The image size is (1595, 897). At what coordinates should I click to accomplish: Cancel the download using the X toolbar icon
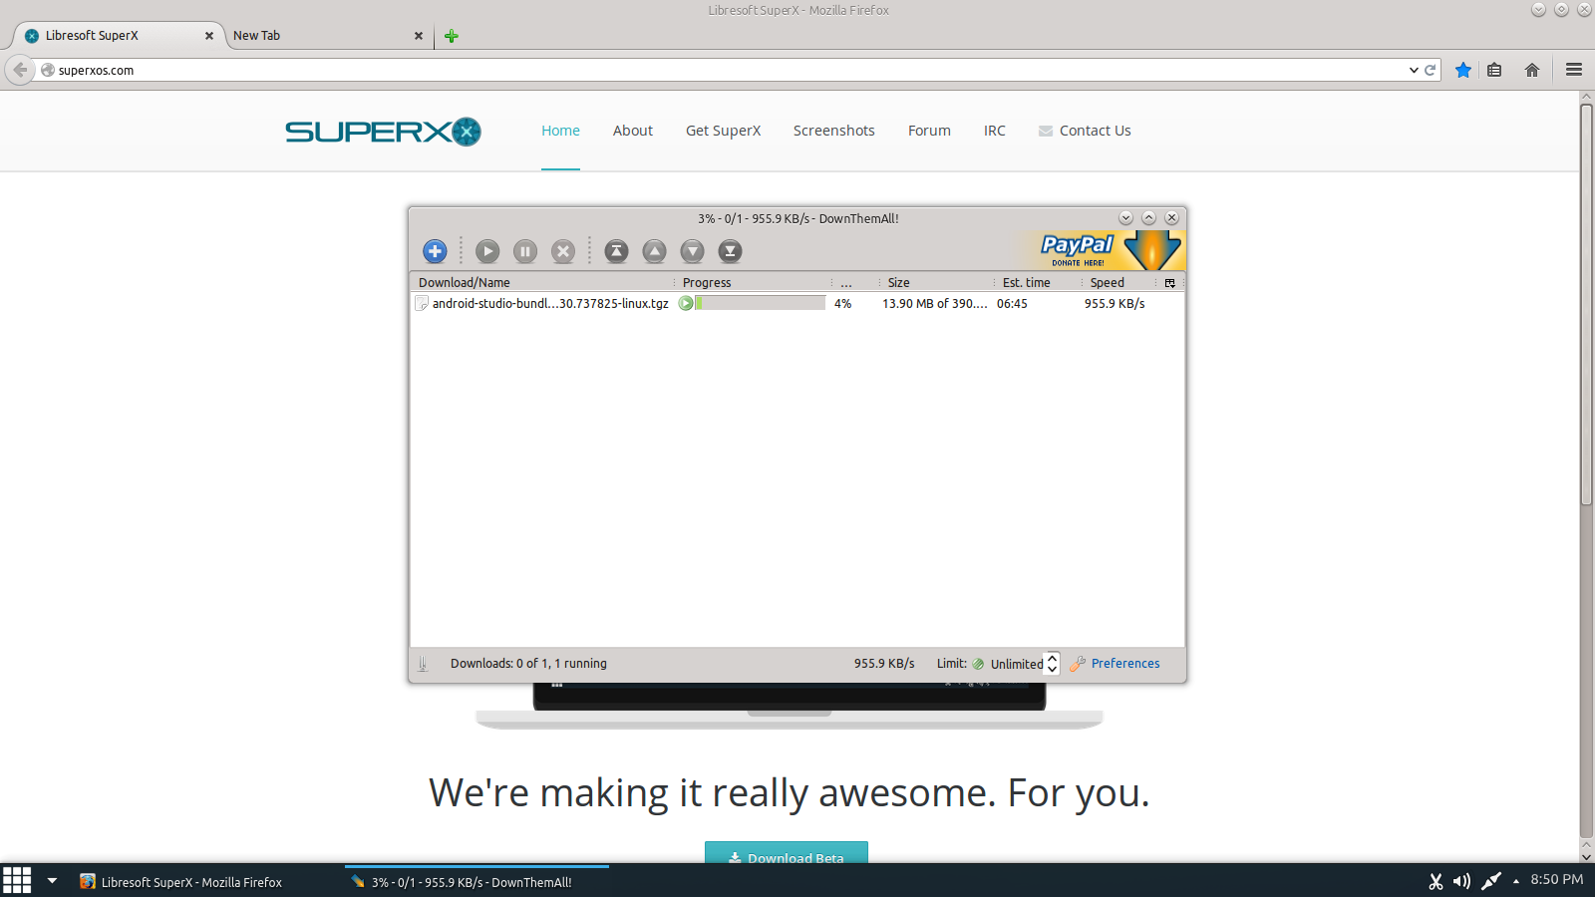563,251
